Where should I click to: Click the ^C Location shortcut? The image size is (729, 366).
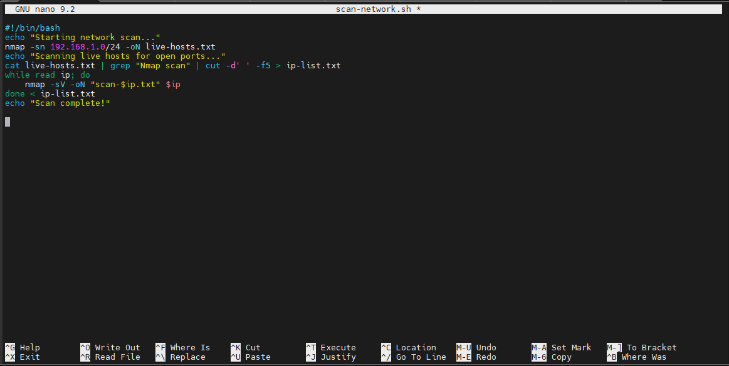pos(409,347)
